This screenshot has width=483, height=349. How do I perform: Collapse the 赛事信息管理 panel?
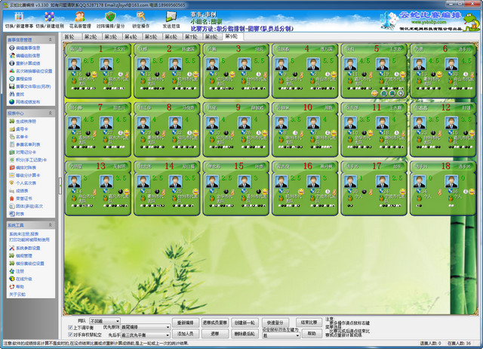coord(51,40)
